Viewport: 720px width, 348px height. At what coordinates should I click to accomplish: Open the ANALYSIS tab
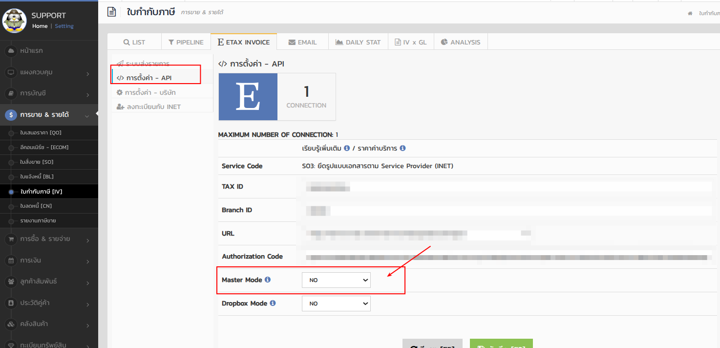[460, 42]
